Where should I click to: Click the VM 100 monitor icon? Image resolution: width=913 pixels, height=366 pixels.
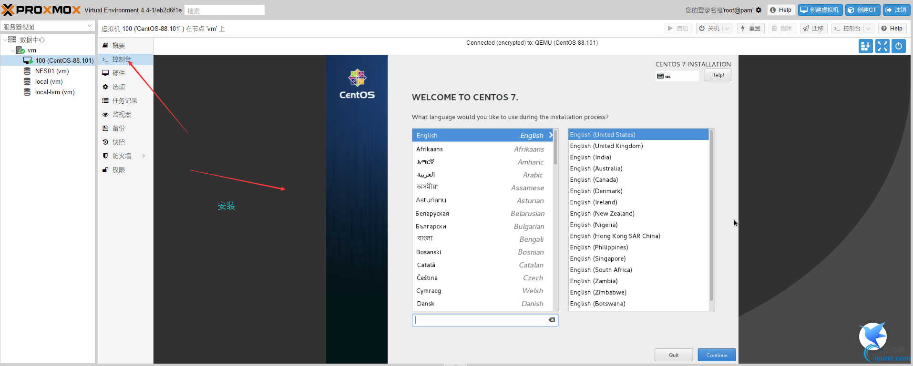pos(28,60)
